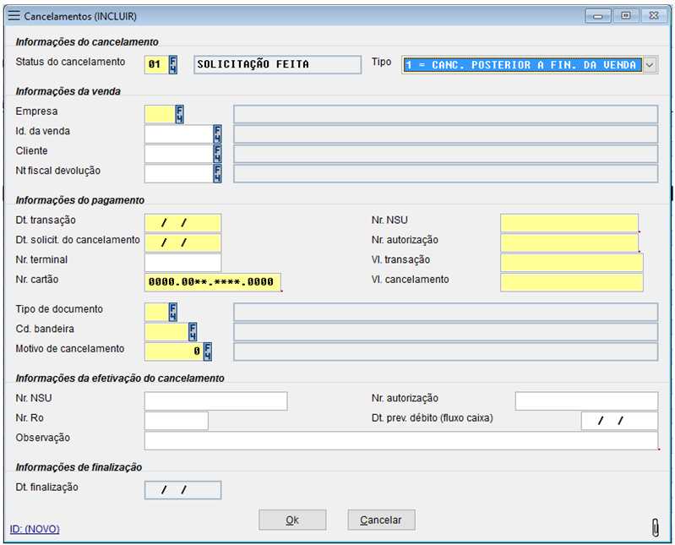Click F4 lookup icon for Id. da venda
This screenshot has height=545, width=675.
(x=217, y=134)
